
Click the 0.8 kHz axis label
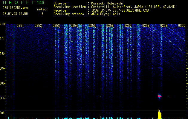point(2,83)
